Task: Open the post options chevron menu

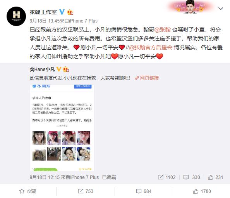Action: coord(221,9)
